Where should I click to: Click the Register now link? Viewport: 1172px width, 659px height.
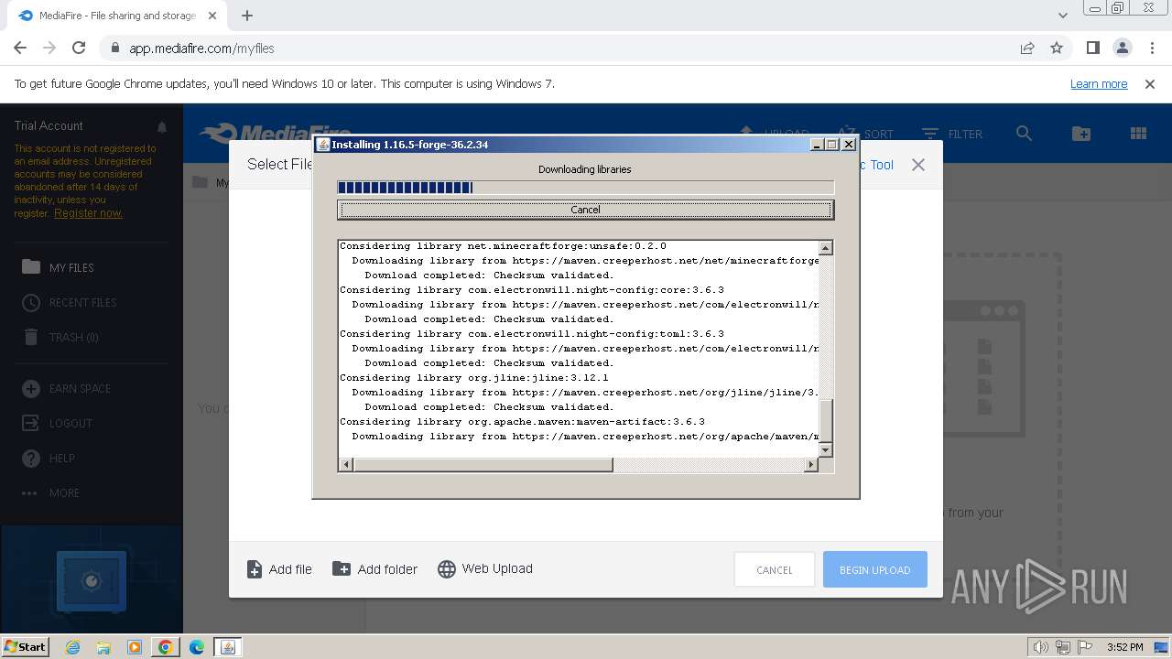(88, 213)
